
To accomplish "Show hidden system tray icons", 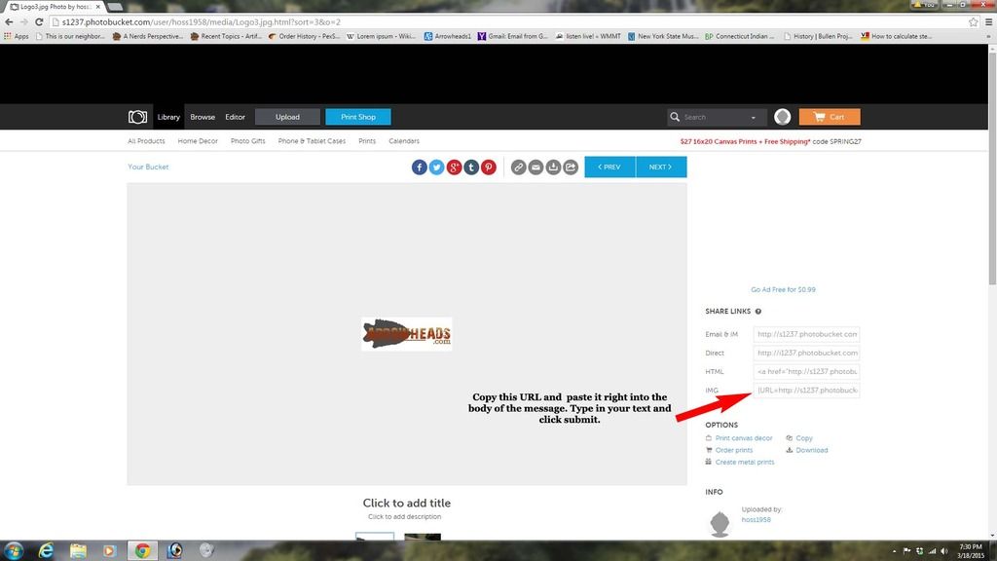I will pos(894,551).
